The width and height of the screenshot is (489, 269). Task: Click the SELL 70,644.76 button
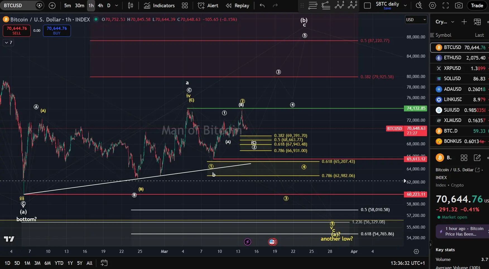coord(17,31)
